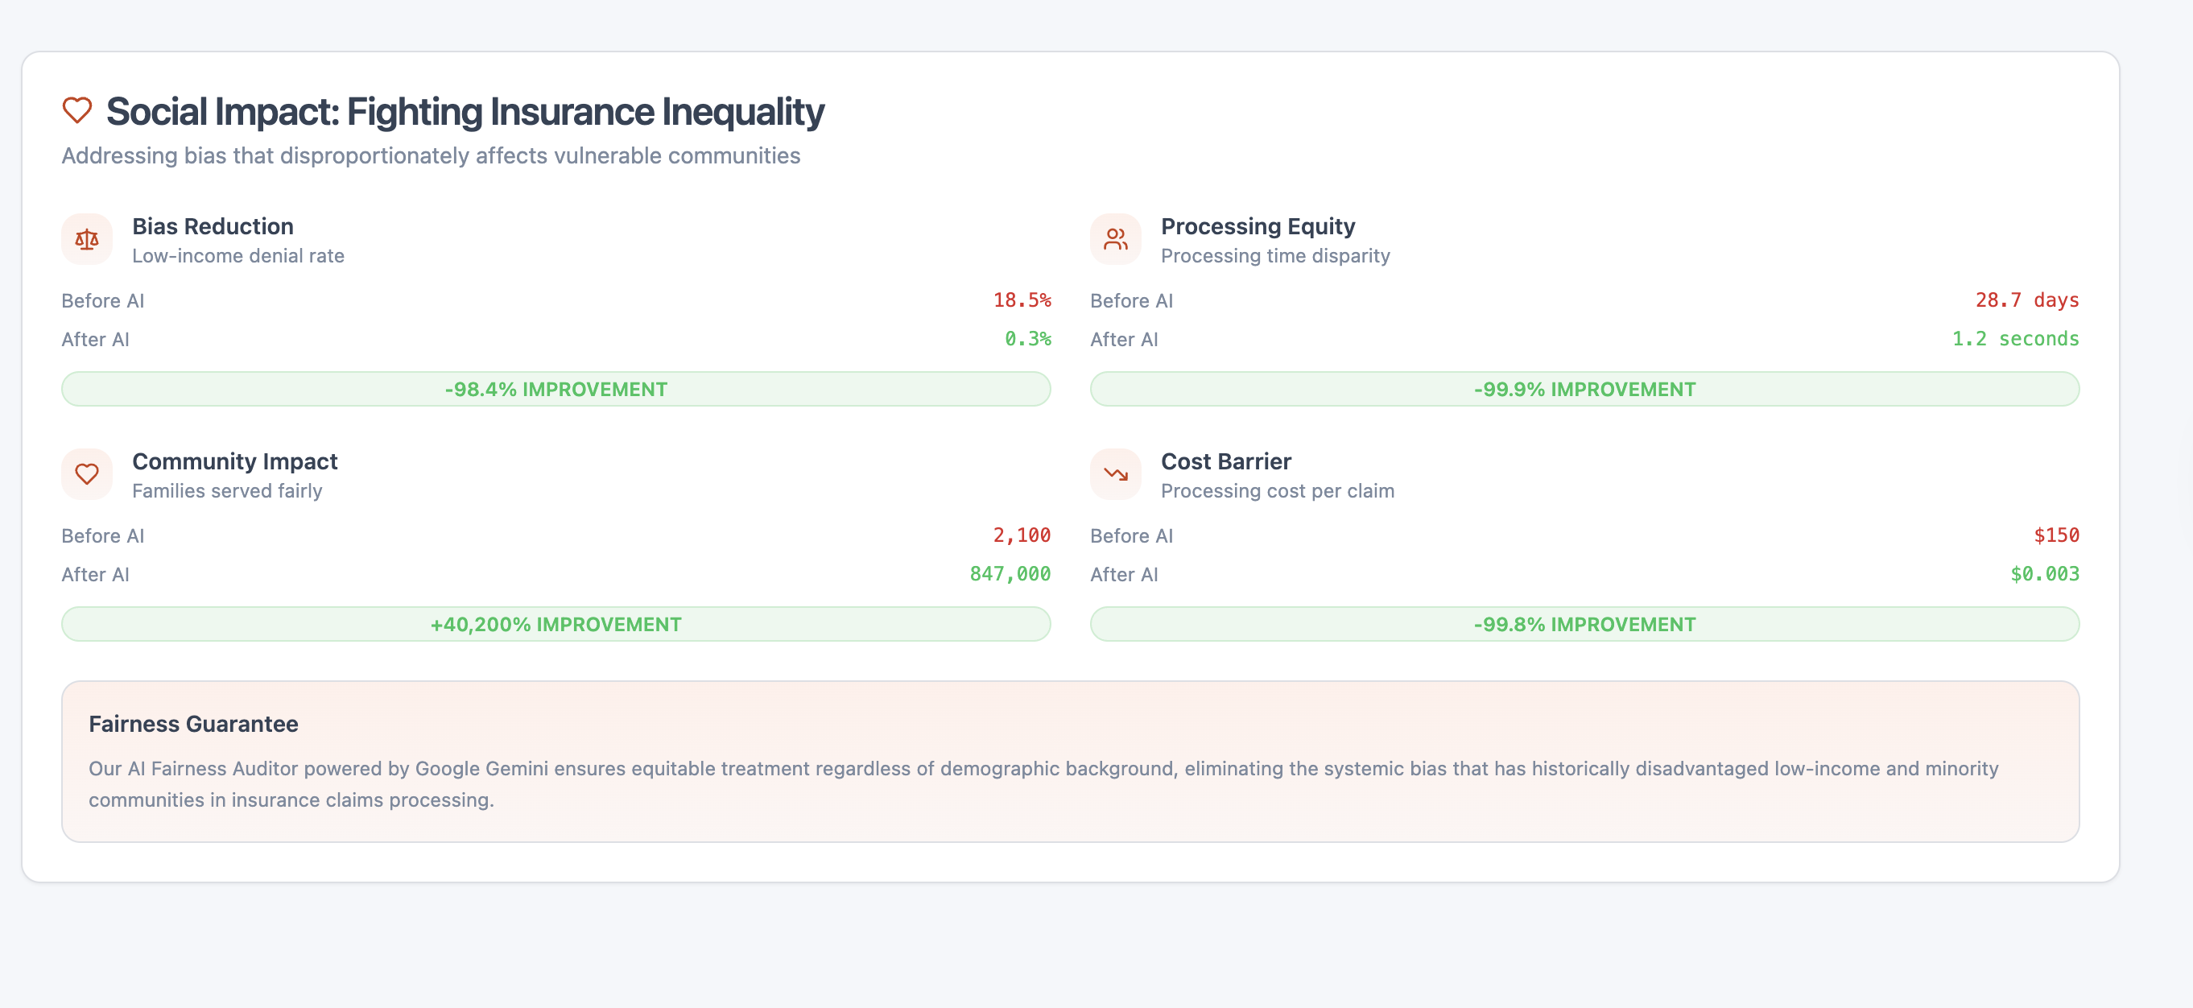Click the Fairness Guarantee description paragraph
This screenshot has height=1008, width=2193.
(1043, 784)
